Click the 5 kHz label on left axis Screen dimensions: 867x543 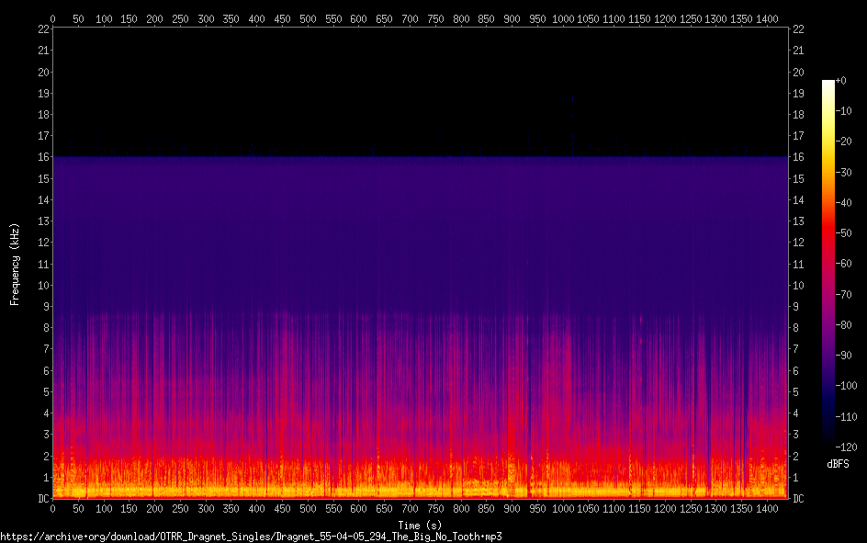[x=44, y=392]
